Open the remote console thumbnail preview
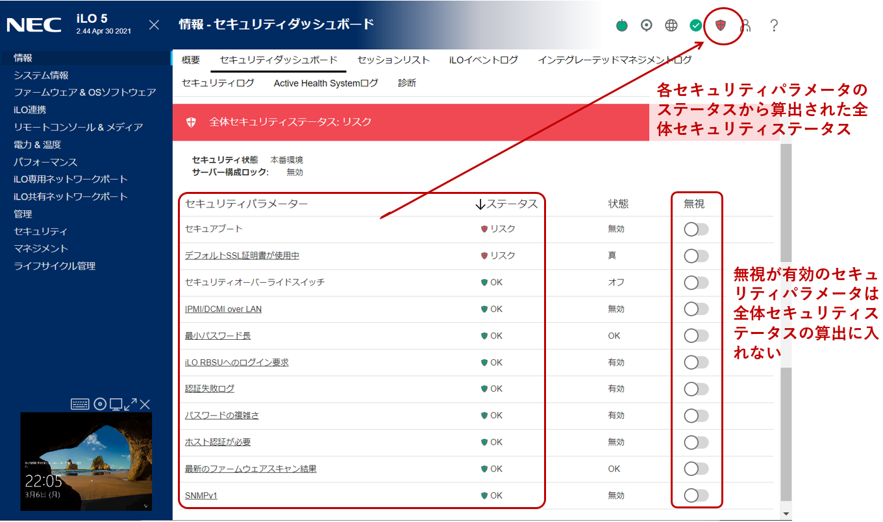This screenshot has width=883, height=522. [86, 461]
